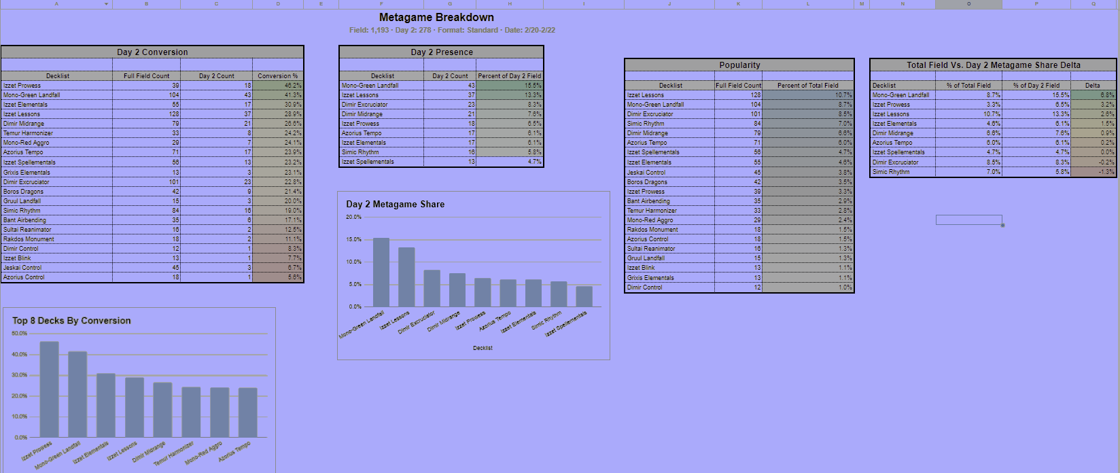Click Percent of Total Field header
Image resolution: width=1120 pixels, height=473 pixels.
pos(807,86)
